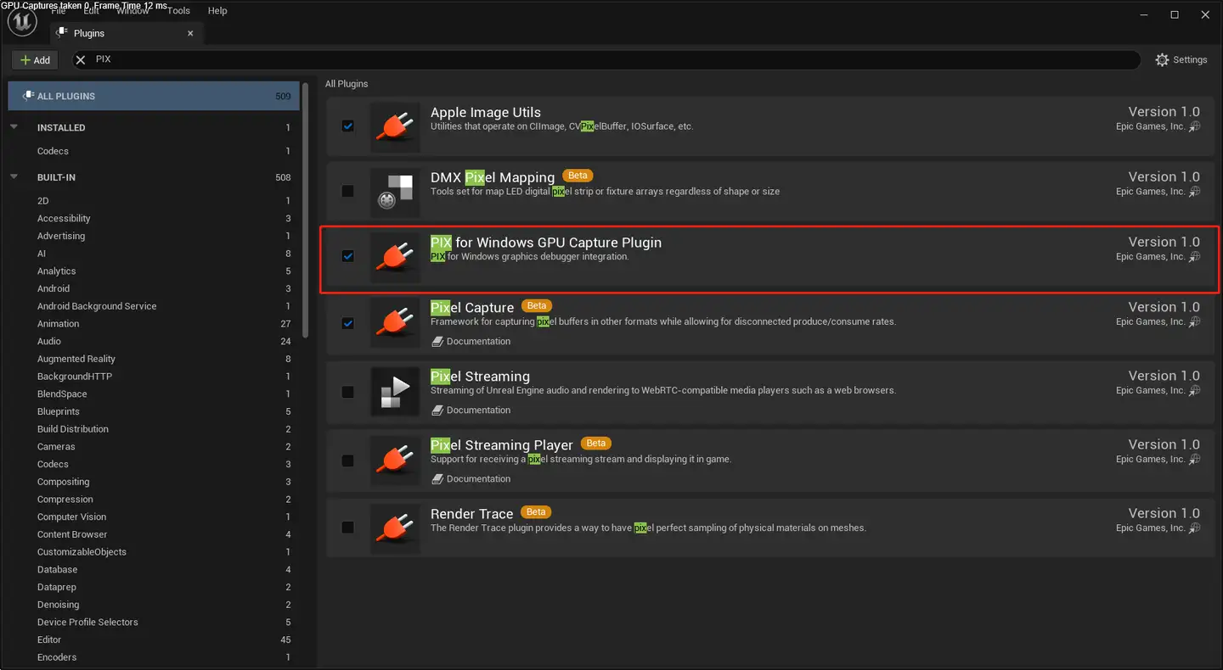This screenshot has width=1223, height=670.
Task: Click the All Plugins category icon
Action: tap(27, 96)
